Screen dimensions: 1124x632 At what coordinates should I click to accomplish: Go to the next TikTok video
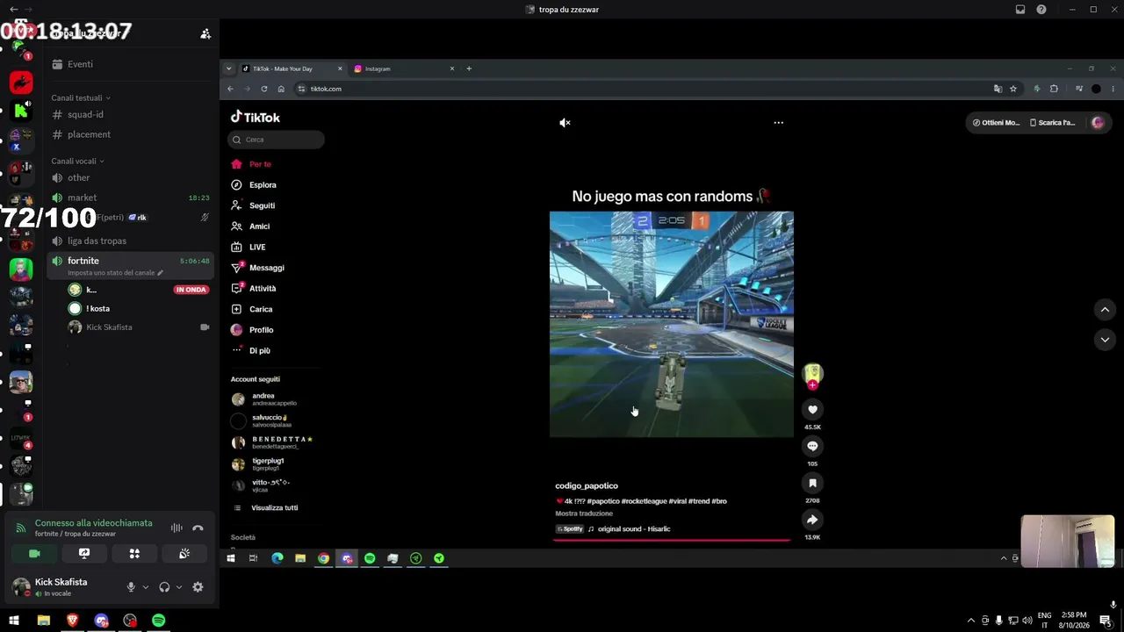[1105, 340]
